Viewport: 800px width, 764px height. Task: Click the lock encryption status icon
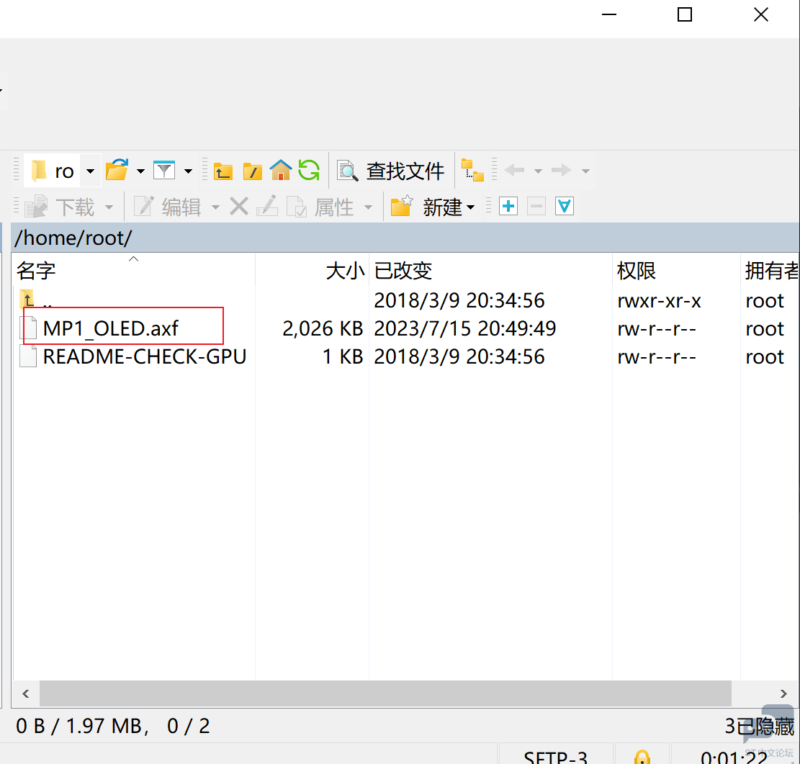(x=642, y=758)
